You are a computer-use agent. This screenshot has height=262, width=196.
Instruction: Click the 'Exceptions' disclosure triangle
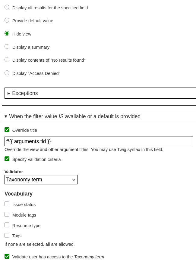click(x=9, y=93)
